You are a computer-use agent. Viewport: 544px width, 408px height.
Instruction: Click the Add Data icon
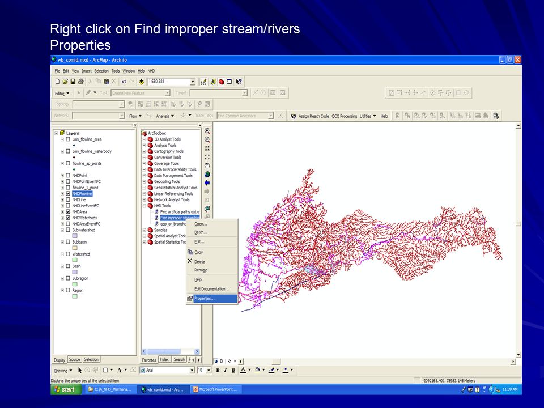coord(142,82)
